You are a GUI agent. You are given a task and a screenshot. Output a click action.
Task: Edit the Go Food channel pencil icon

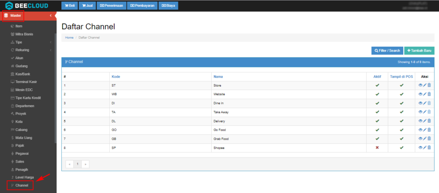[425, 130]
